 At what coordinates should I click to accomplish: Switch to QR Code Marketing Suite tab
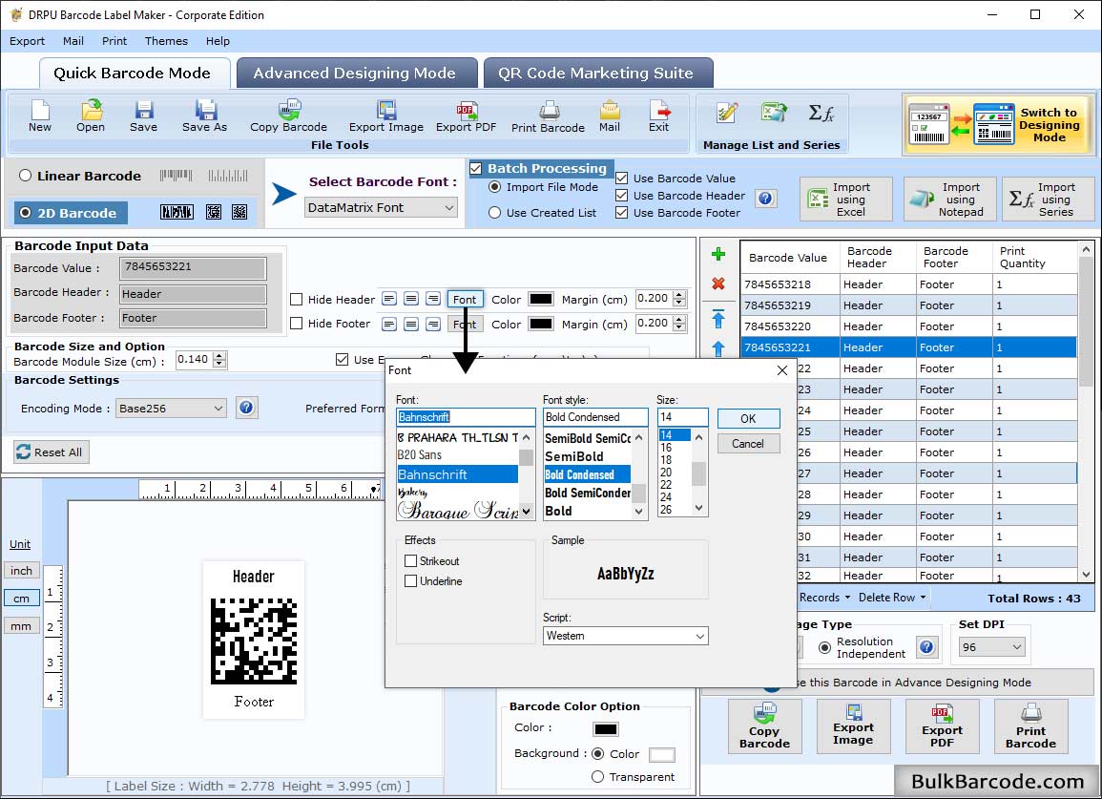(x=597, y=74)
